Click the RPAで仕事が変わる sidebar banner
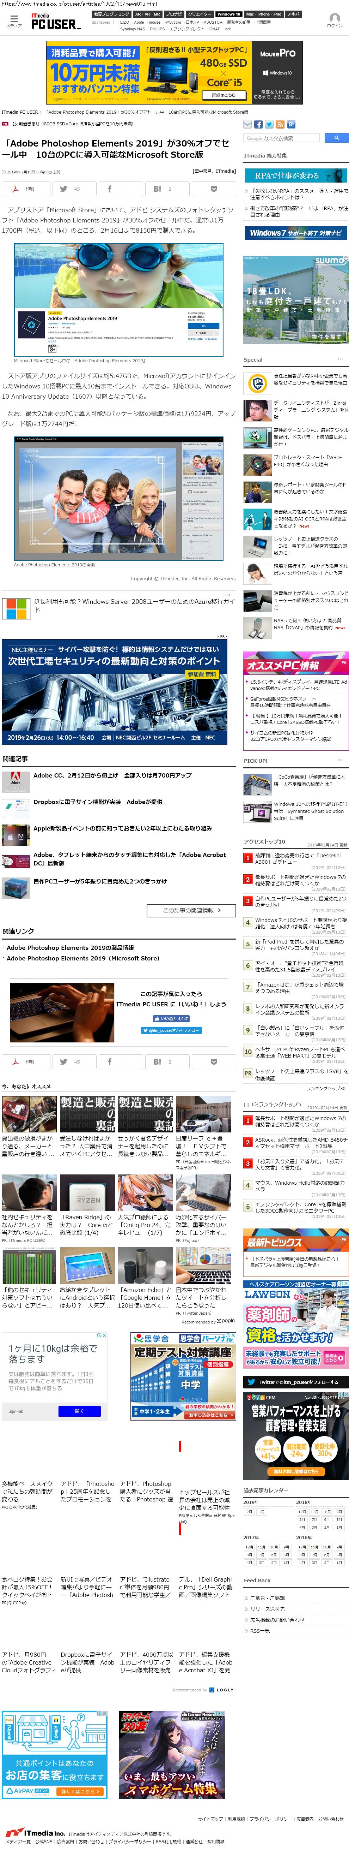The height and width of the screenshot is (1851, 349). (295, 175)
